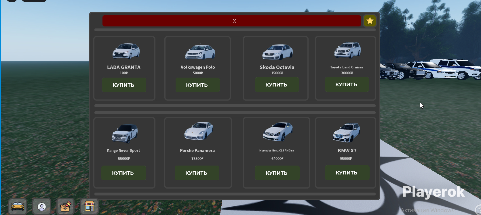Click the yellow star favorites icon

coord(370,21)
